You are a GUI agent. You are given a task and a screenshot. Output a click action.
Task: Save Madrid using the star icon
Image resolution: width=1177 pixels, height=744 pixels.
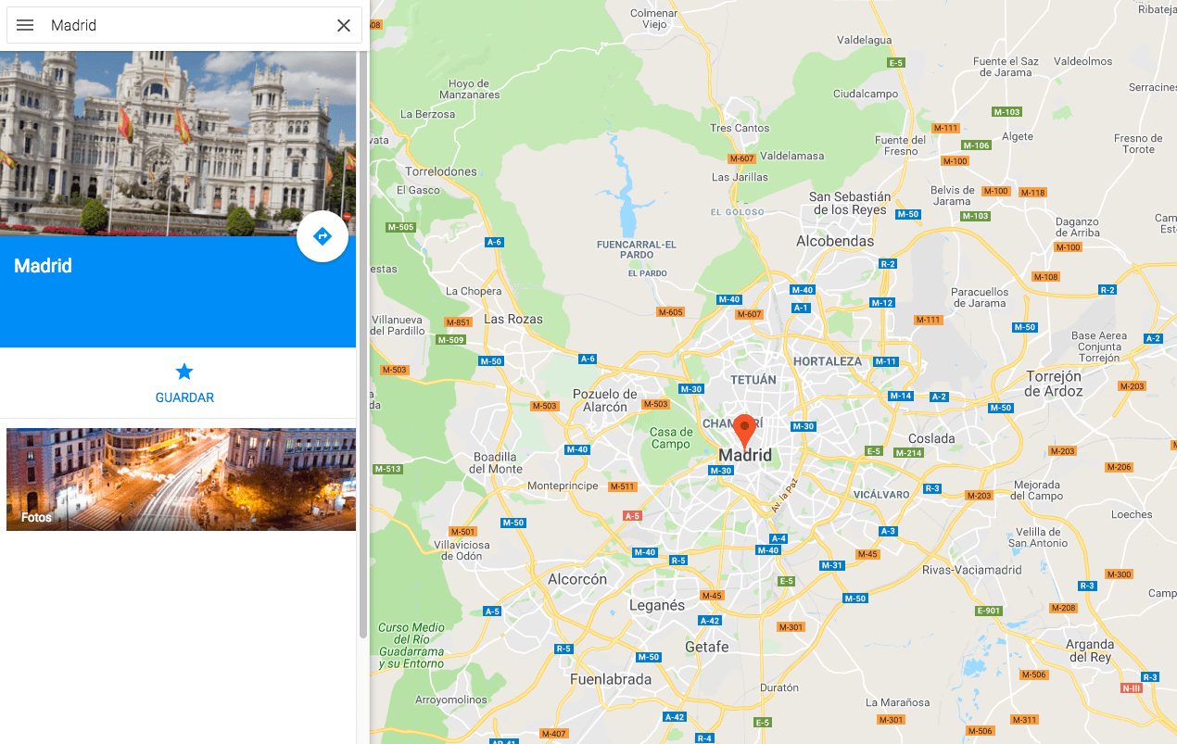click(184, 372)
